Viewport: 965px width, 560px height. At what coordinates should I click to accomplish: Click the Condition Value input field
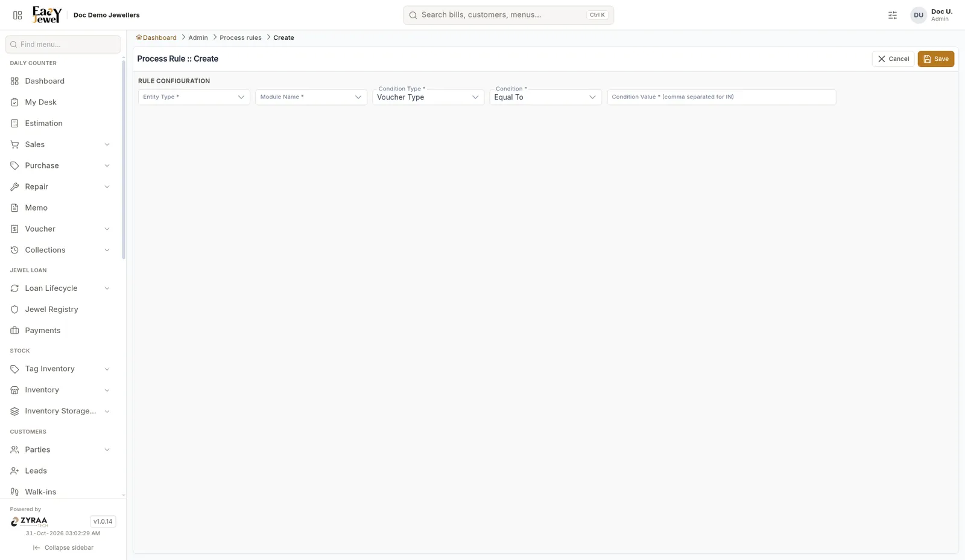pos(721,97)
